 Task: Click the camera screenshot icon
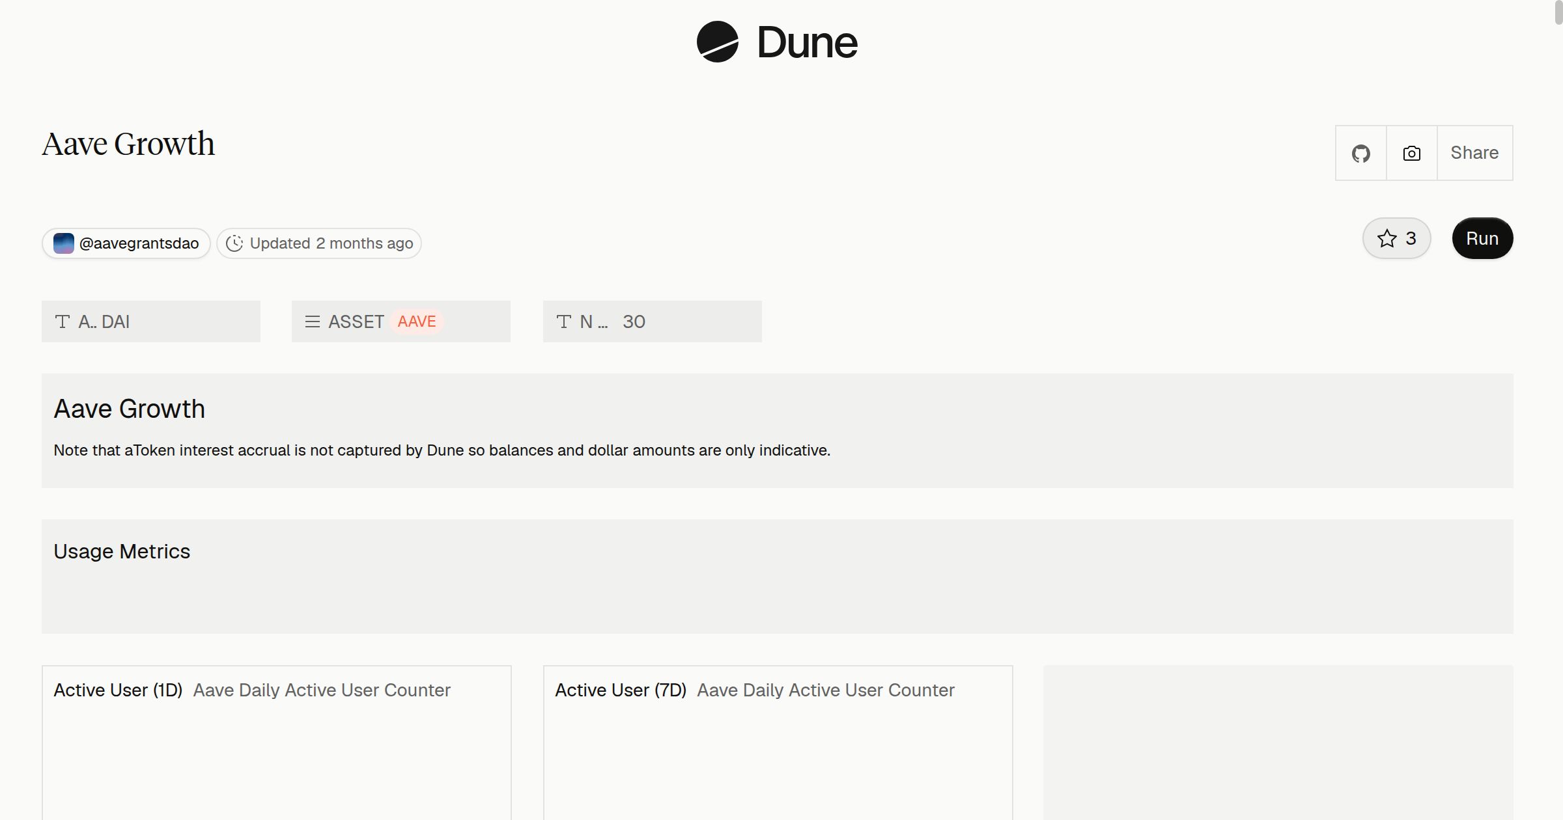pyautogui.click(x=1411, y=153)
